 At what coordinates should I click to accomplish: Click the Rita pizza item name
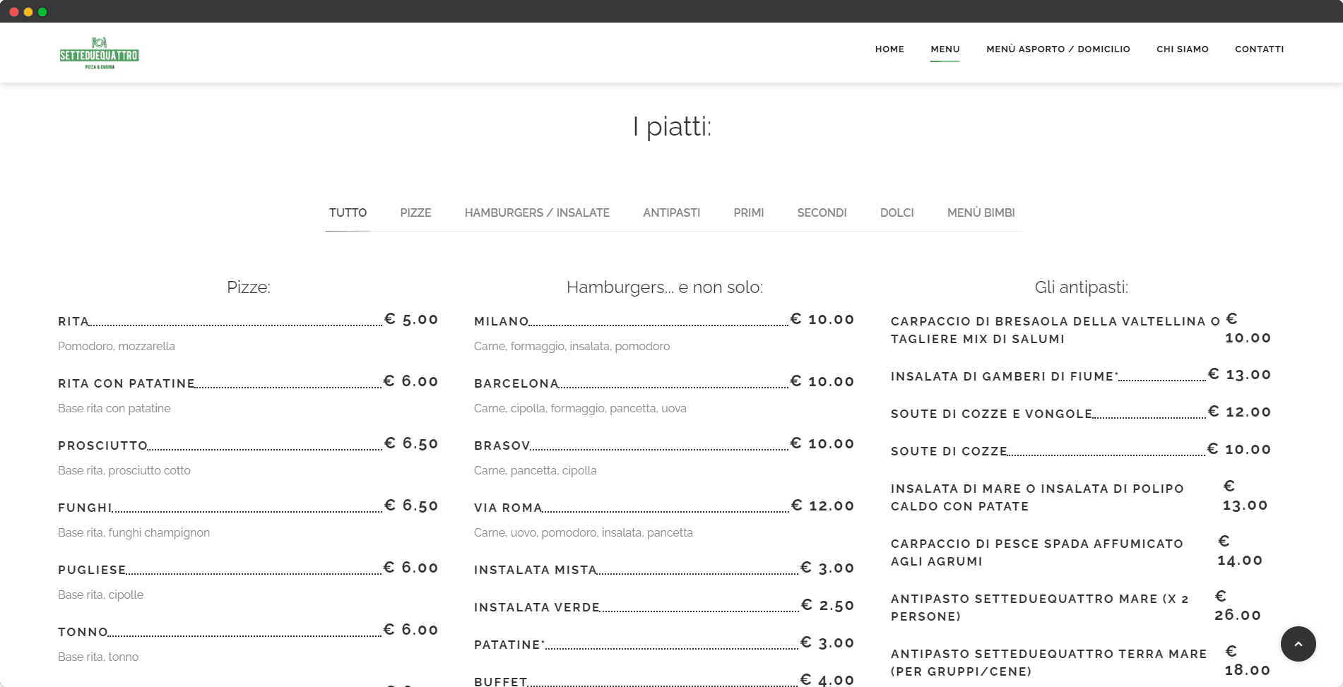pos(73,321)
